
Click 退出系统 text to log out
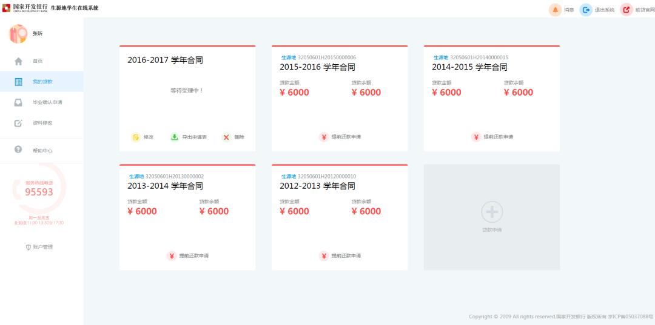point(605,10)
